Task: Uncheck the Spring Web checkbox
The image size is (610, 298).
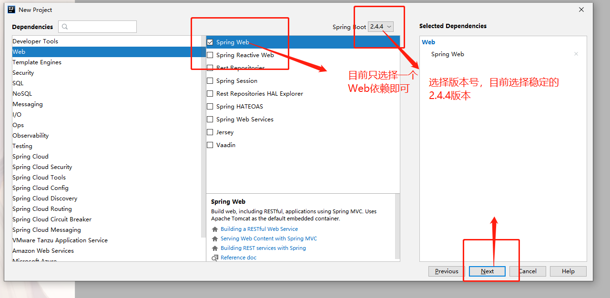Action: coord(210,42)
